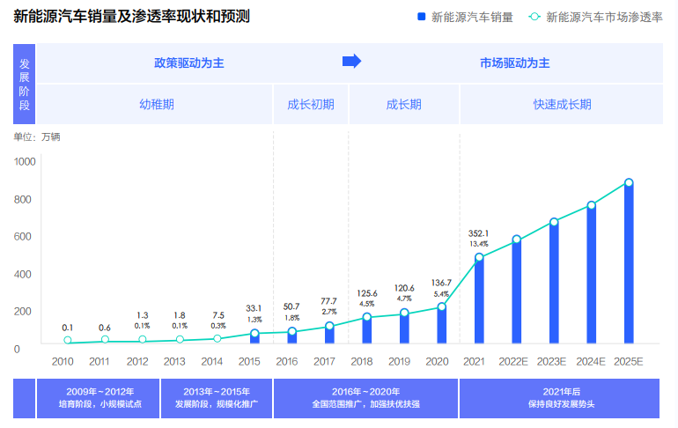
Task: Click the 快速成长期 stage cell
Action: pyautogui.click(x=561, y=104)
